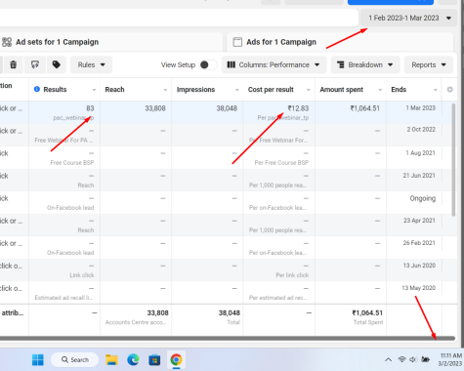
Task: Open Microsoft Store from taskbar
Action: pos(154,360)
